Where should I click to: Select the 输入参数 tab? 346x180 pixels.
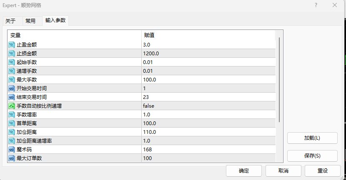coord(56,20)
